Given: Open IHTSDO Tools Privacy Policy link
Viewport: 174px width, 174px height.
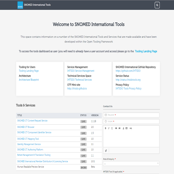Looking at the screenshot, I should click(128, 88).
